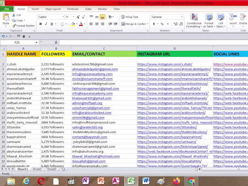Switch to the Formulas tab
248x186 pixels.
click(x=73, y=9)
